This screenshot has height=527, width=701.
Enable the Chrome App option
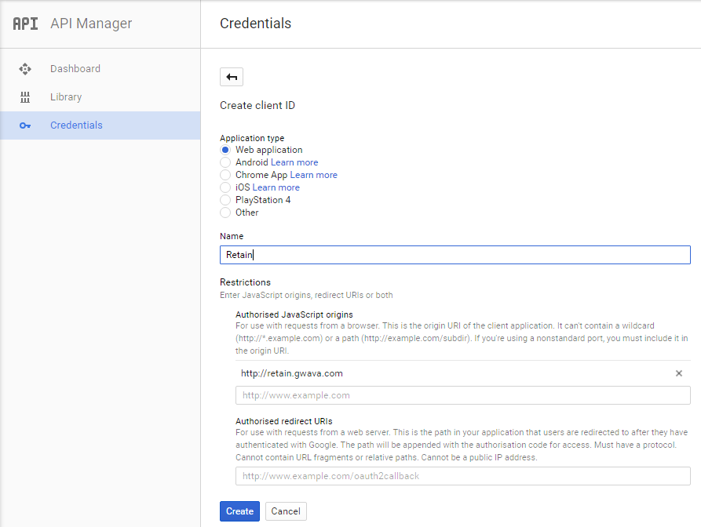click(225, 175)
